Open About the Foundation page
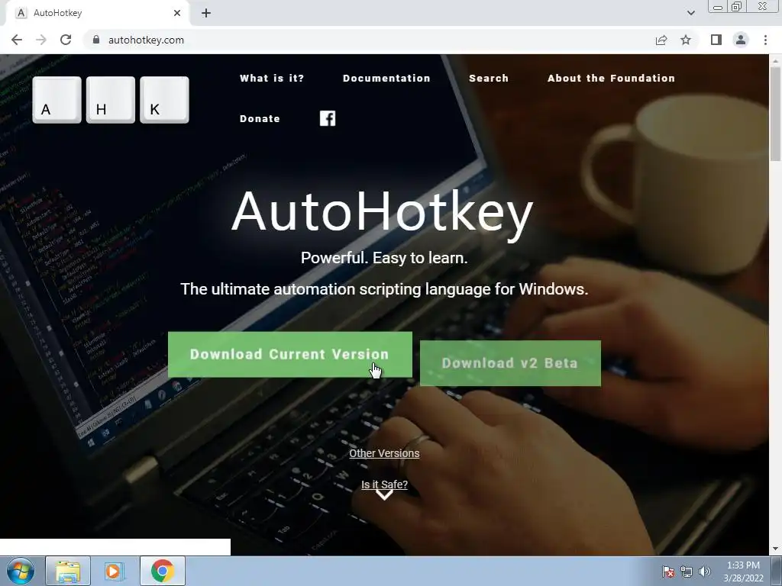Viewport: 782px width, 586px height. click(611, 79)
